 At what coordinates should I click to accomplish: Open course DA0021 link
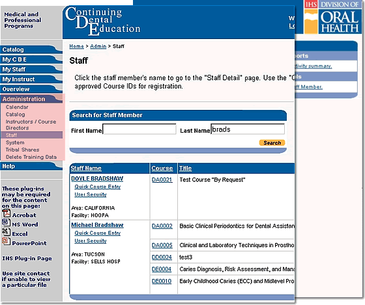pyautogui.click(x=162, y=179)
